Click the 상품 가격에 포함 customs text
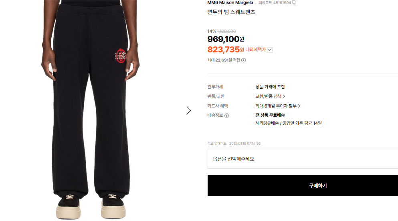This screenshot has height=221, width=398. click(270, 87)
